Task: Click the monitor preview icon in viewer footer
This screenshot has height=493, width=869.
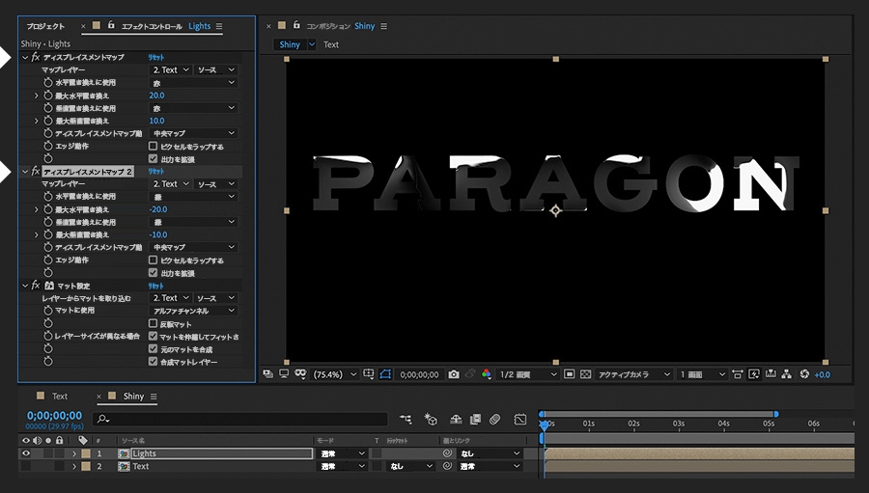Action: [284, 374]
